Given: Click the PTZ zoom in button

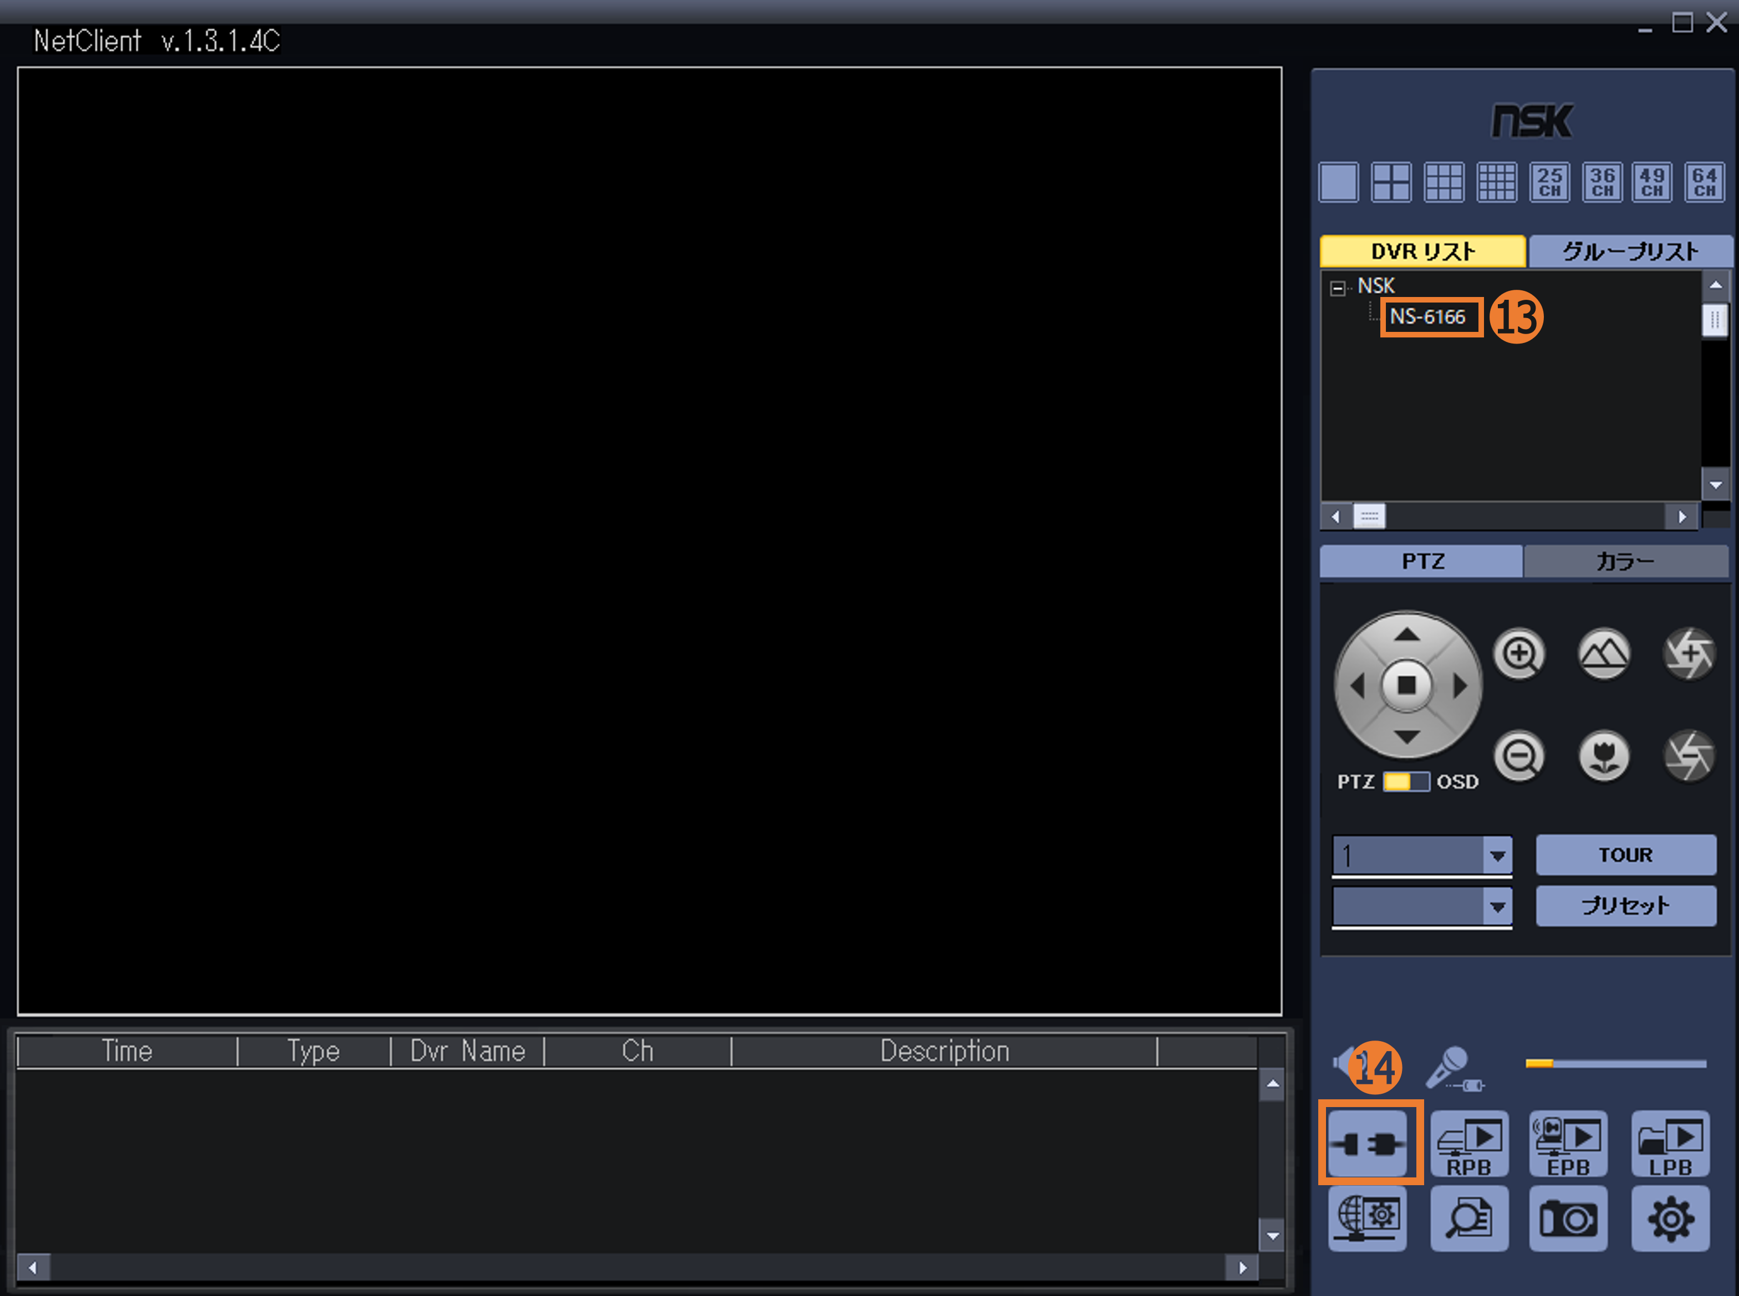Looking at the screenshot, I should (x=1519, y=653).
